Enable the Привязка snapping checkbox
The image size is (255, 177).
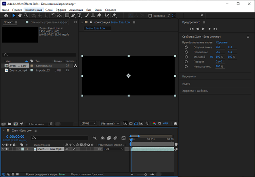pos(150,16)
